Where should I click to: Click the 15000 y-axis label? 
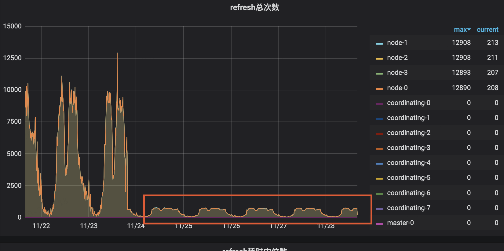coord(12,26)
